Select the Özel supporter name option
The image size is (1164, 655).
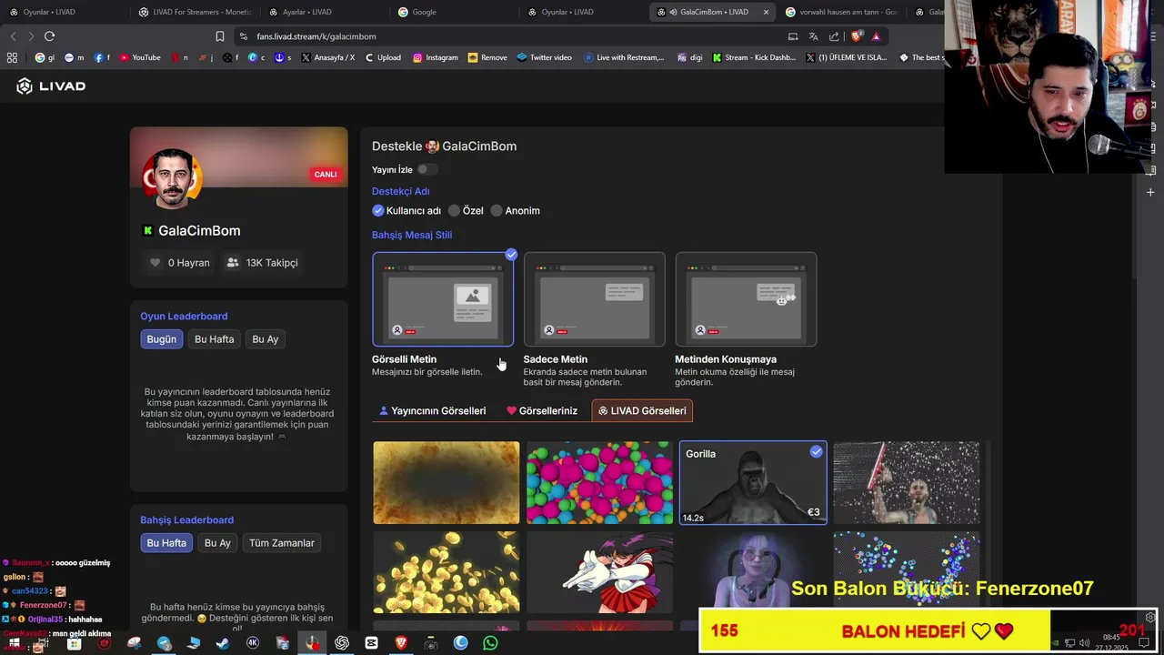pos(466,211)
